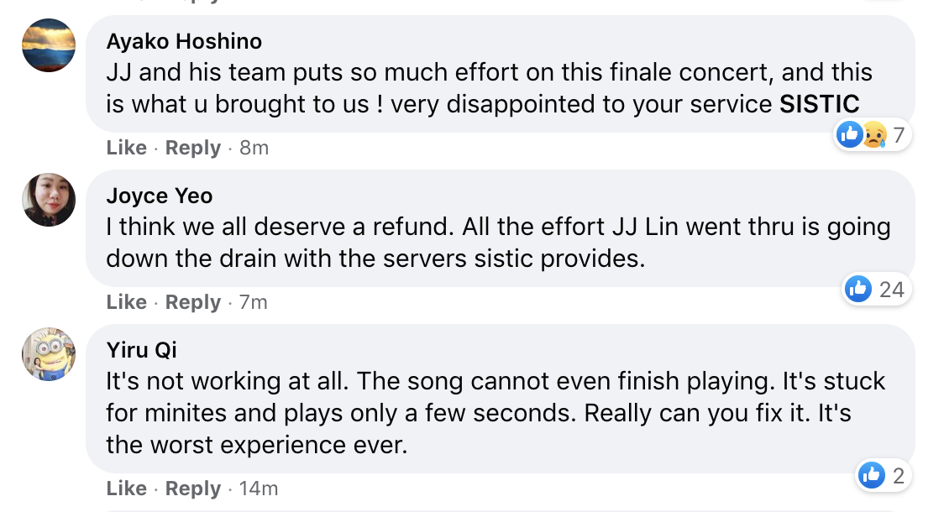Screen dimensions: 944x512
Task: Like Joyce Yeo's refund comment
Action: (x=127, y=301)
